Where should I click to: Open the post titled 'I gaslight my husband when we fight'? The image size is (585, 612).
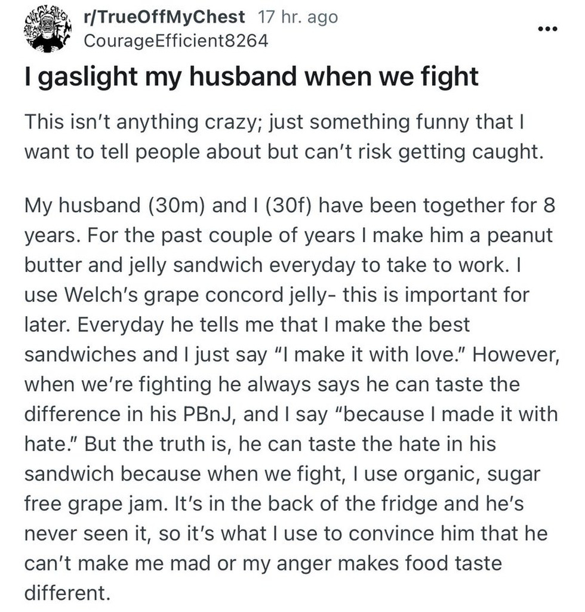251,76
